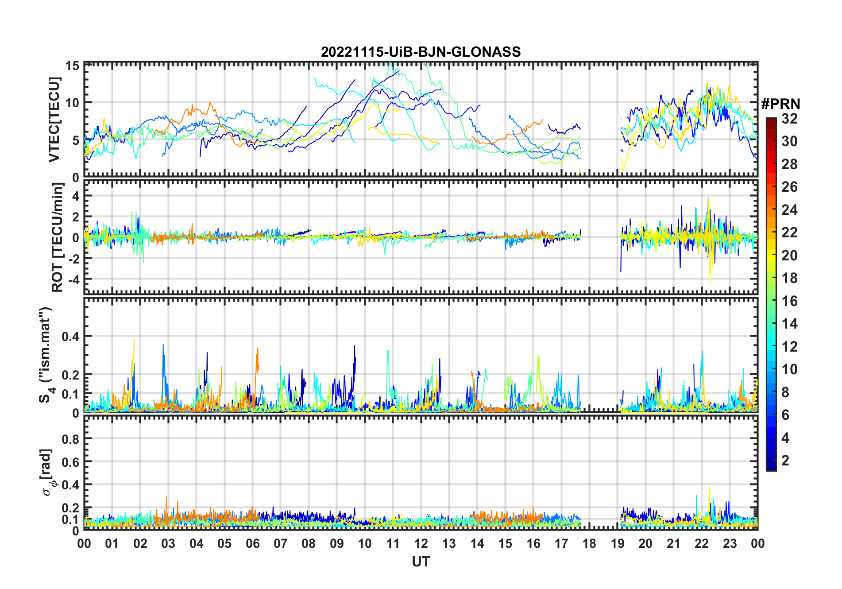
Task: Click the S4 ("ism.mat") axis label
Action: (x=46, y=355)
